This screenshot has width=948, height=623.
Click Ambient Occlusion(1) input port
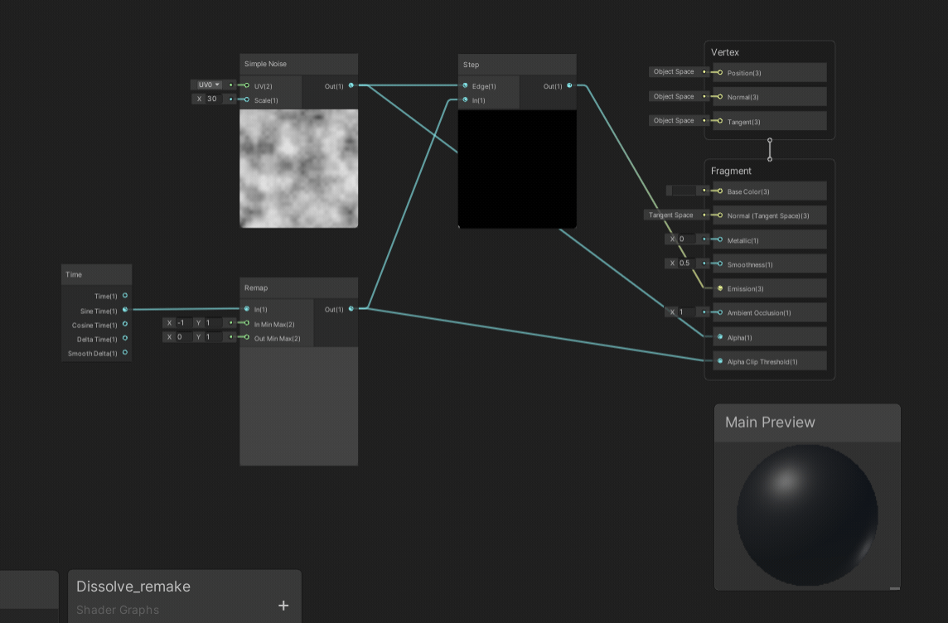(x=720, y=312)
